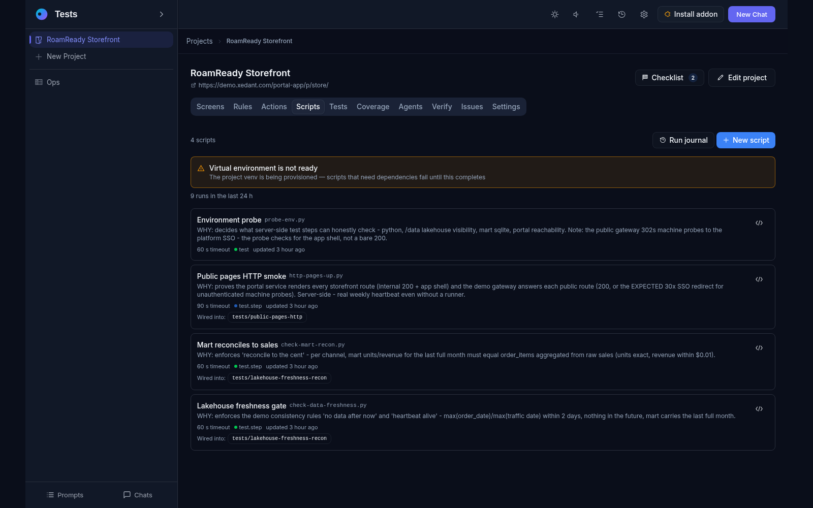Open Ops in the sidebar

tap(101, 82)
